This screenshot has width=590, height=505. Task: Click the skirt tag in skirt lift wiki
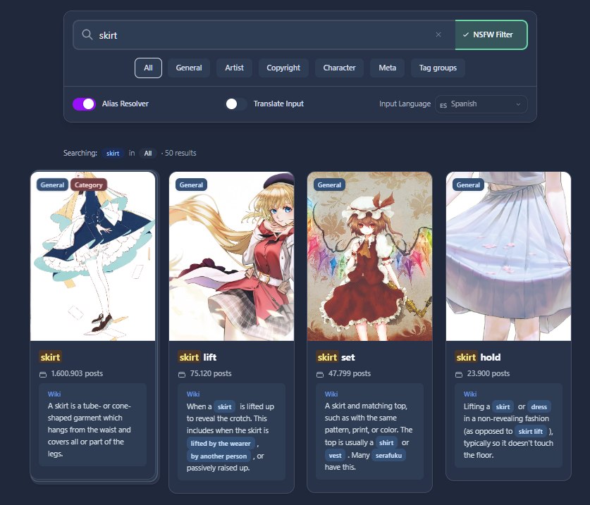(225, 406)
